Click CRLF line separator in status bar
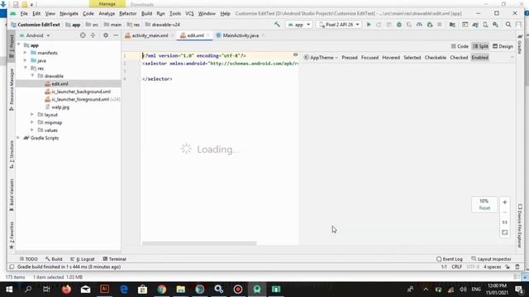The height and width of the screenshot is (297, 529). [457, 266]
